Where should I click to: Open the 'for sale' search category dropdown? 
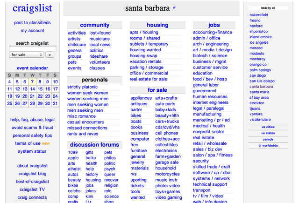click(27, 55)
